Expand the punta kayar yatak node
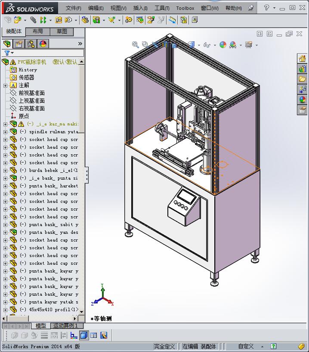309x352 pixels. (x=6, y=302)
